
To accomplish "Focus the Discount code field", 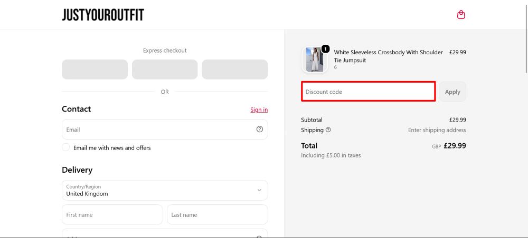I will [x=369, y=91].
